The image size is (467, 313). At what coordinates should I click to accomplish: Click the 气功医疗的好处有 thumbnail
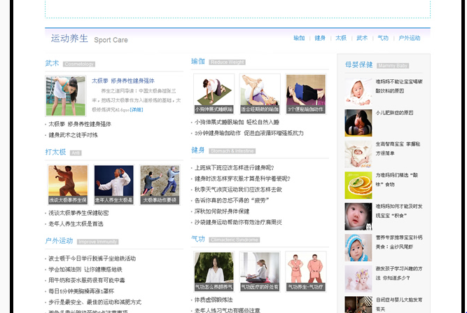260,271
